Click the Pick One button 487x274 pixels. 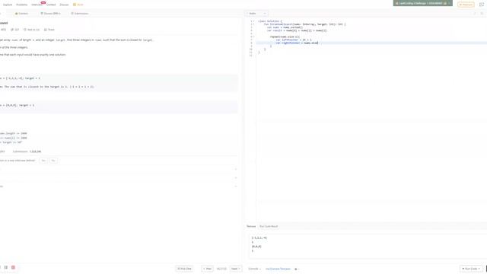coord(184,269)
